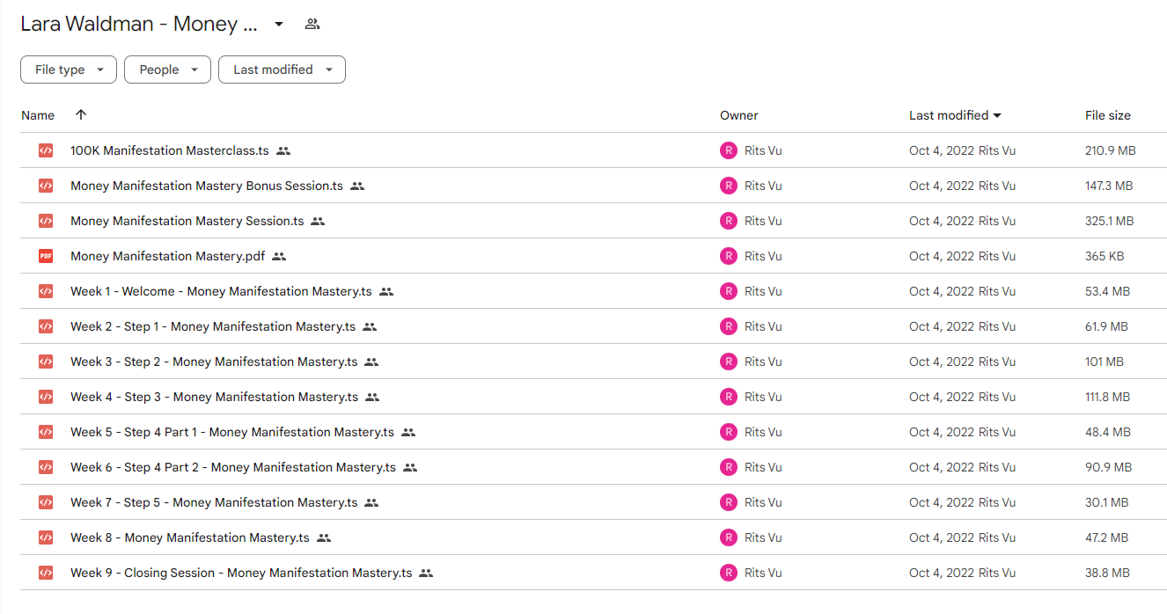Open the File type filter dropdown

click(x=69, y=69)
